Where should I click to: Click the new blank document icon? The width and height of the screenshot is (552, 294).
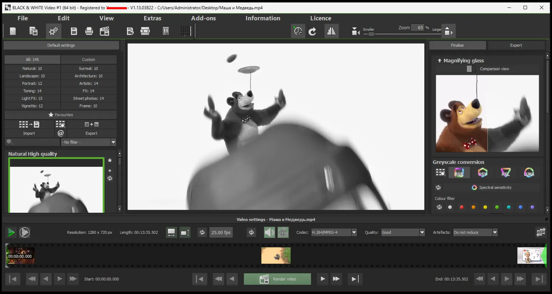click(13, 31)
